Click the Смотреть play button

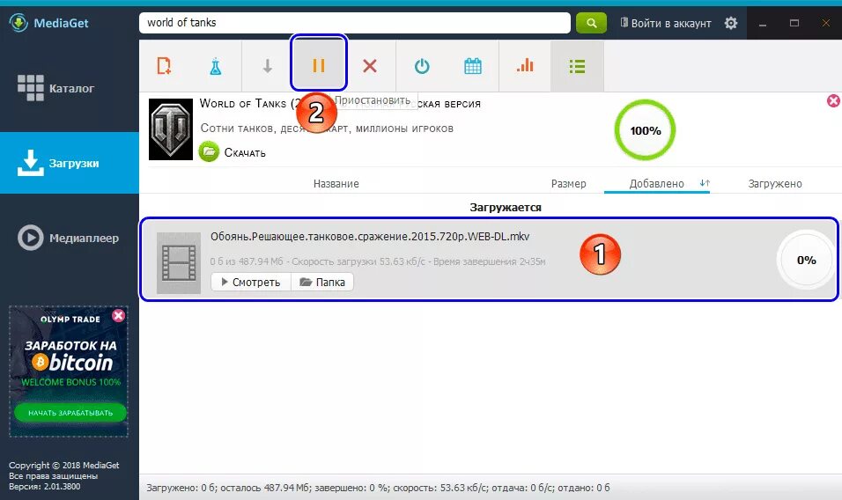click(x=251, y=283)
